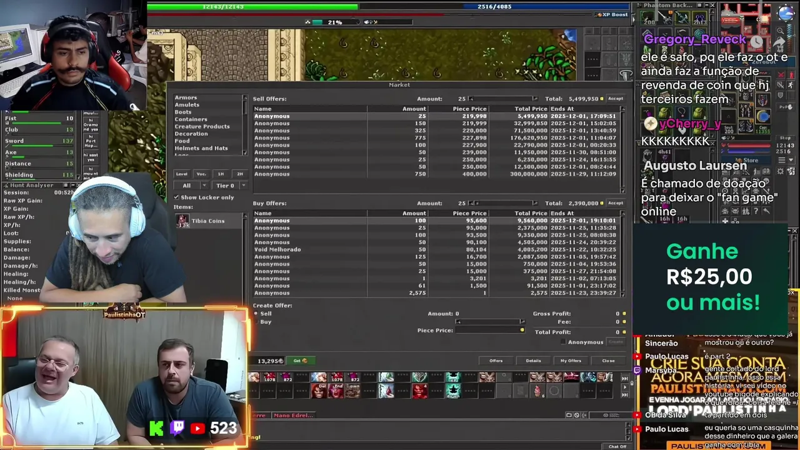Screen dimensions: 800x450
Task: Adjust the Sell Offers amount slider
Action: [x=504, y=99]
